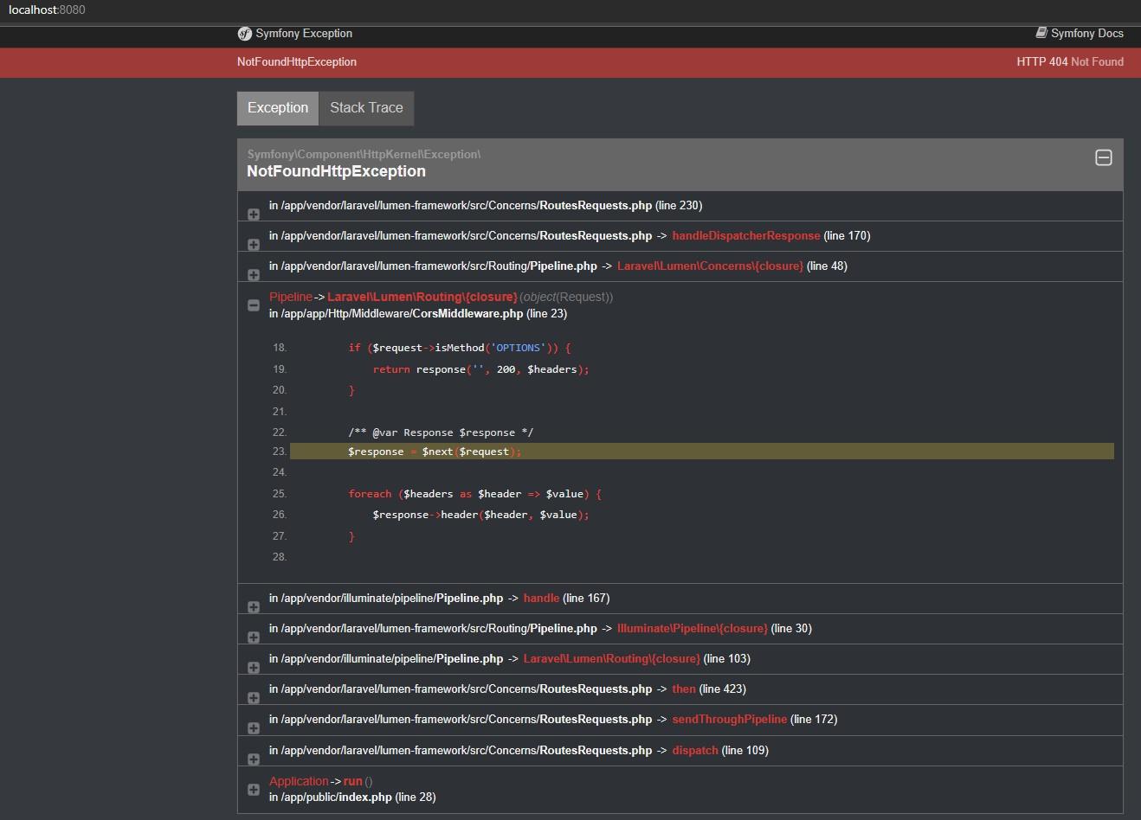Image resolution: width=1141 pixels, height=820 pixels.
Task: Expand the RoutesRequests.php line 230 trace
Action: 254,215
